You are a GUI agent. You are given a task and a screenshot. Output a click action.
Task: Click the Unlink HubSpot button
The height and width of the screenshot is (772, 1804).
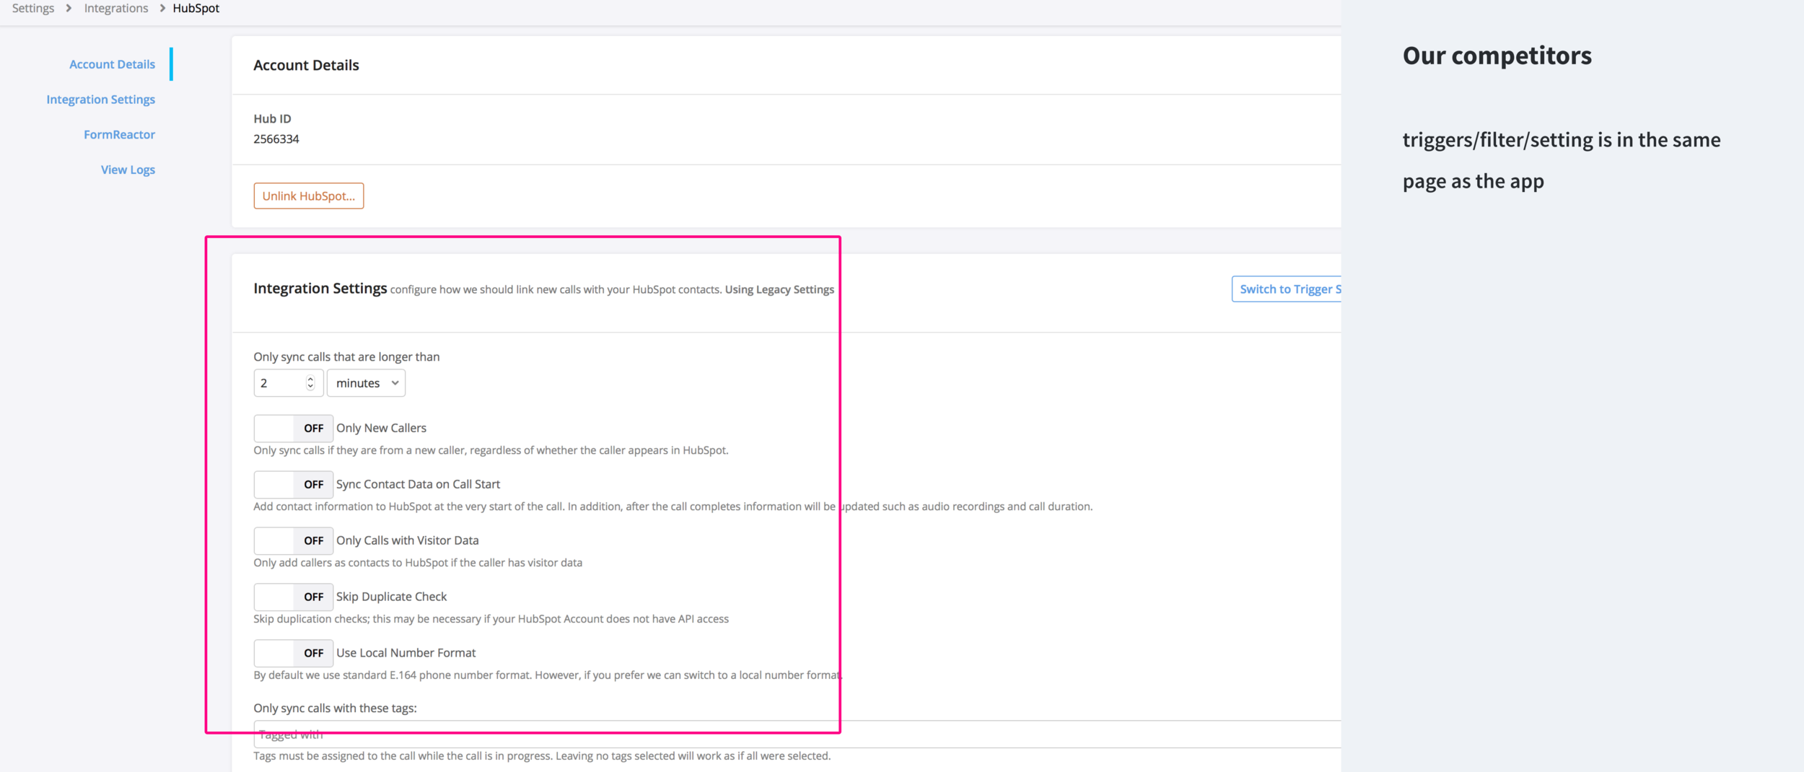[309, 196]
